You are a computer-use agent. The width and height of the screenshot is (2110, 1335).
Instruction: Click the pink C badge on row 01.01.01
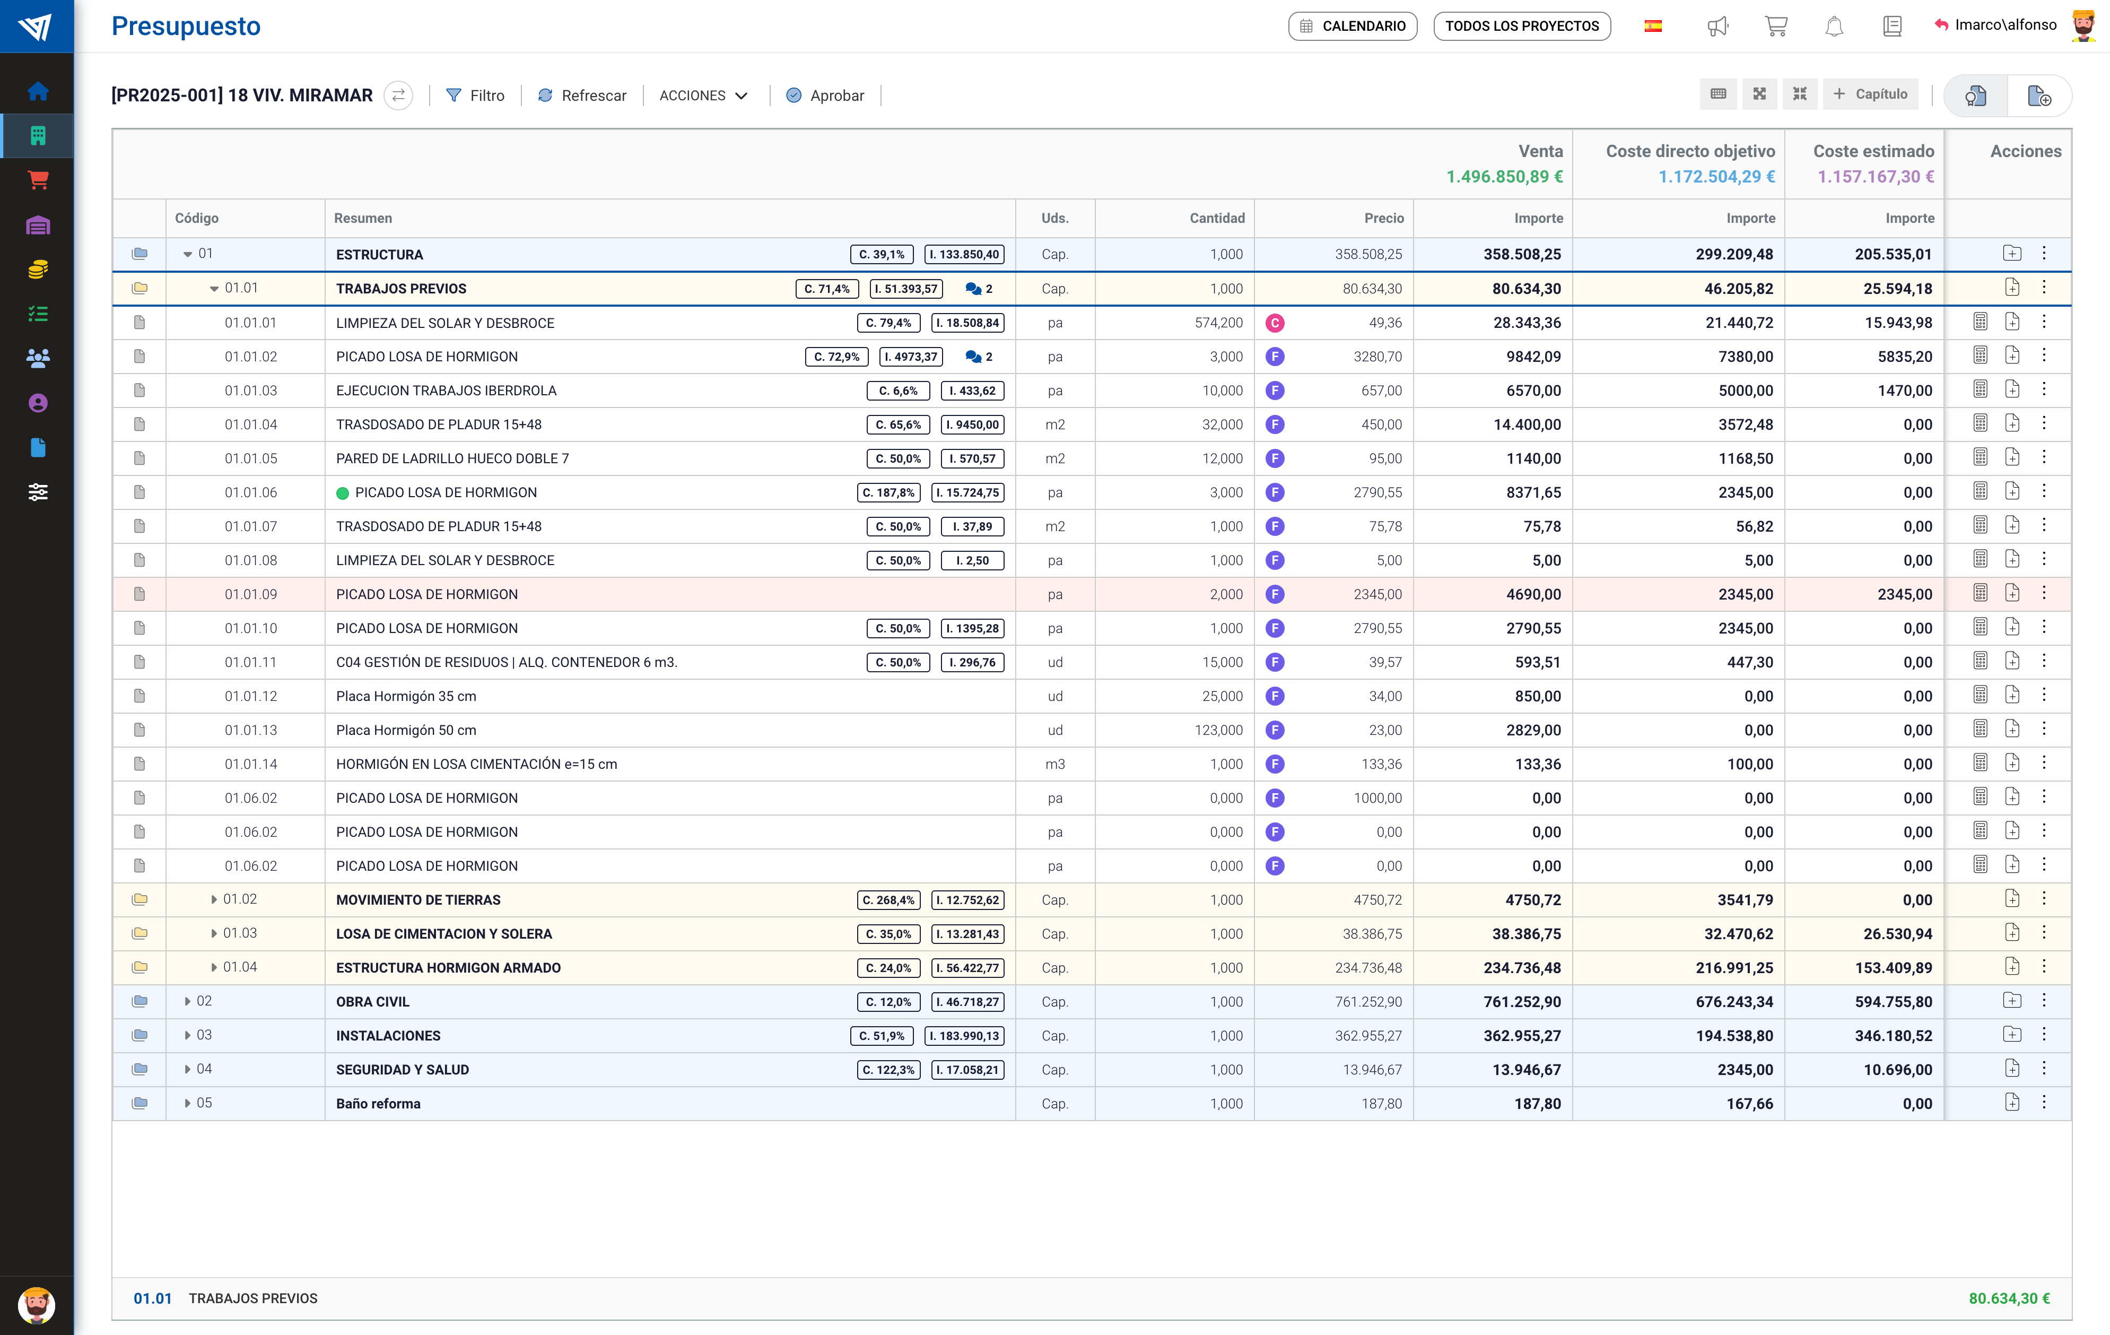1275,324
